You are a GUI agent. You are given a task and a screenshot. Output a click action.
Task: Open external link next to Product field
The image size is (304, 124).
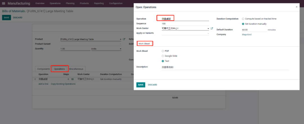(x=124, y=39)
